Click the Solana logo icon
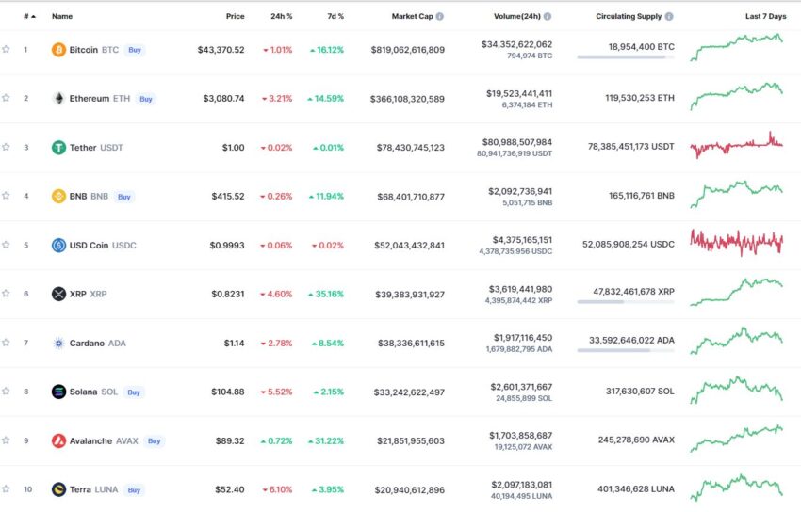This screenshot has height=512, width=801. [x=58, y=392]
